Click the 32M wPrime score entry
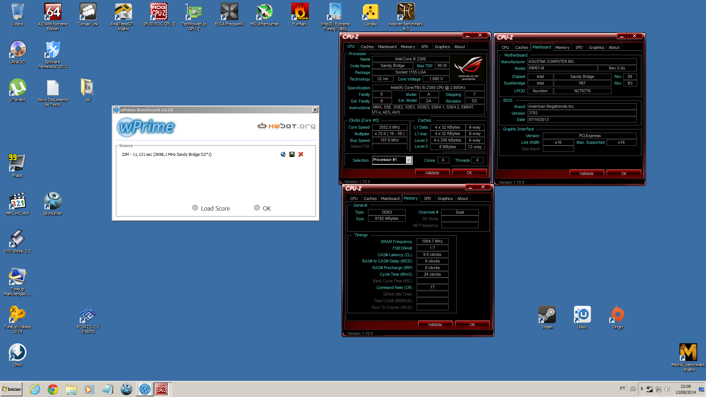This screenshot has width=706, height=397. pos(167,154)
